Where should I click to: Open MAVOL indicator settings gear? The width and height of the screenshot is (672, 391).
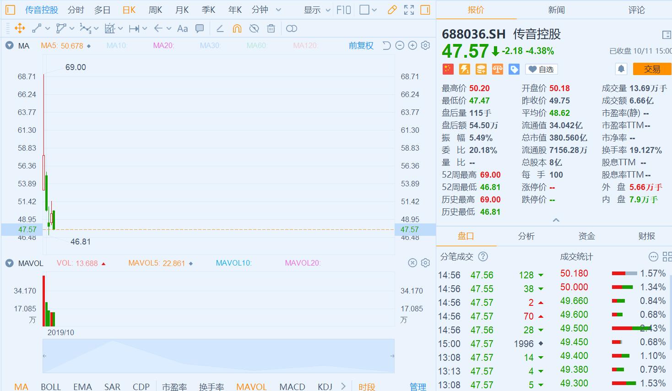tap(425, 263)
